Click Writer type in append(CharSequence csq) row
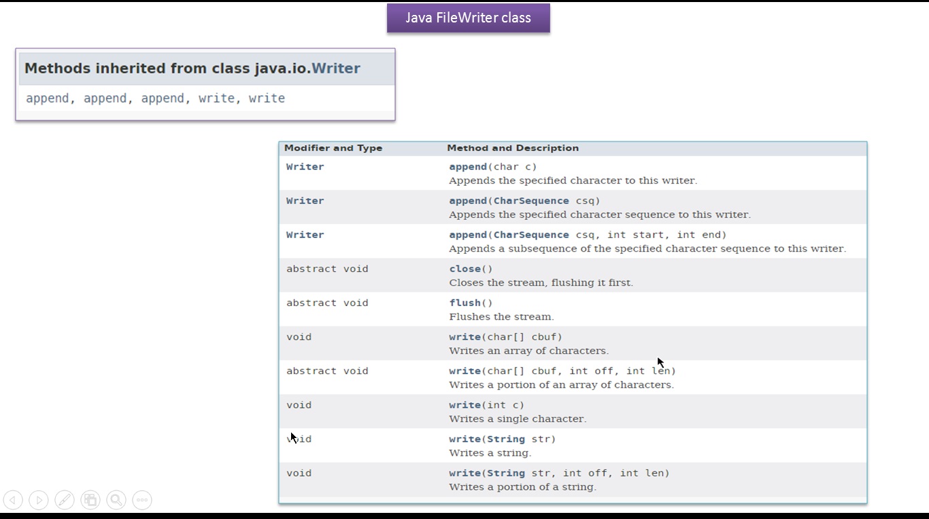 [305, 201]
